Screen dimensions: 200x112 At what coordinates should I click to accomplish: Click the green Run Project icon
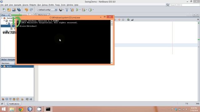pyautogui.click(x=77, y=10)
